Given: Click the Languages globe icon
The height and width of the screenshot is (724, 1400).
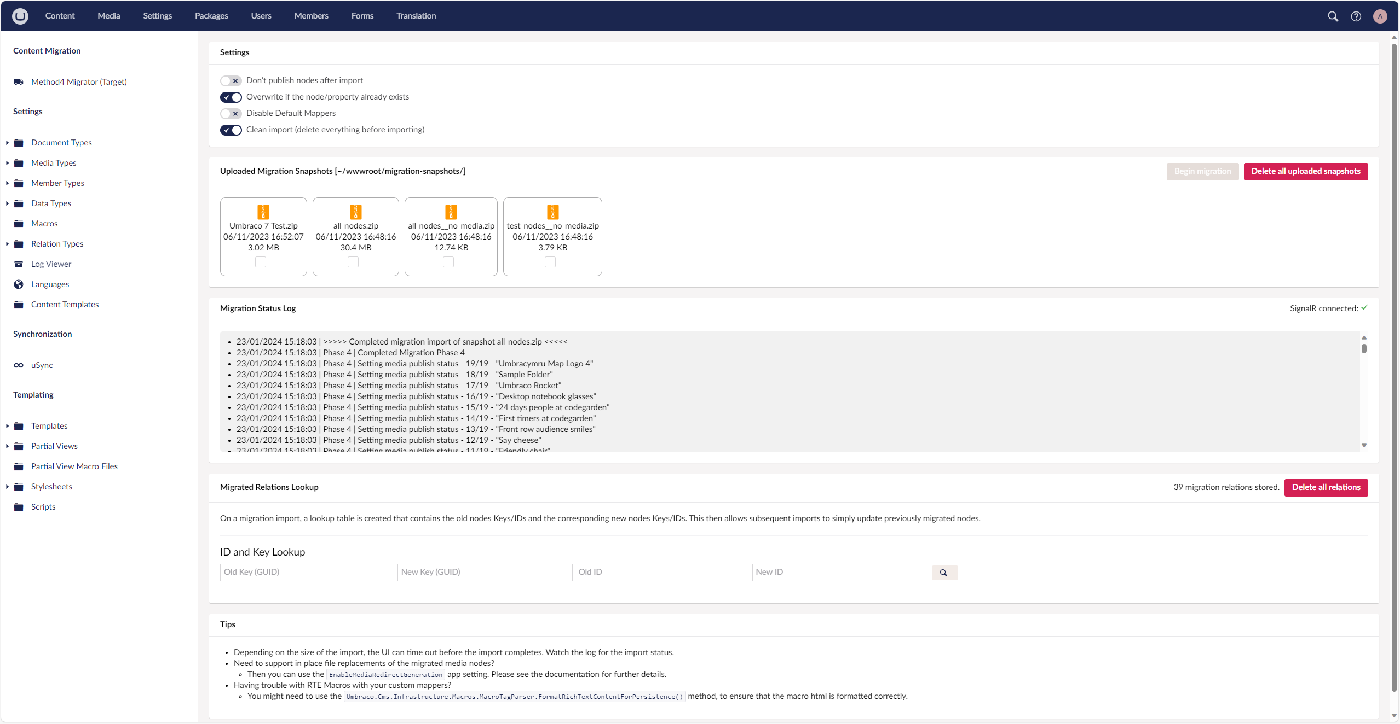Looking at the screenshot, I should click(x=19, y=284).
